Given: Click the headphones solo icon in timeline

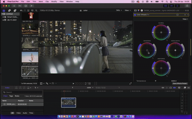Looking at the screenshot, I should 171,88.
